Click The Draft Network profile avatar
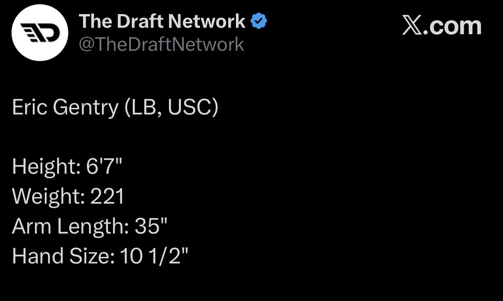 click(x=40, y=33)
